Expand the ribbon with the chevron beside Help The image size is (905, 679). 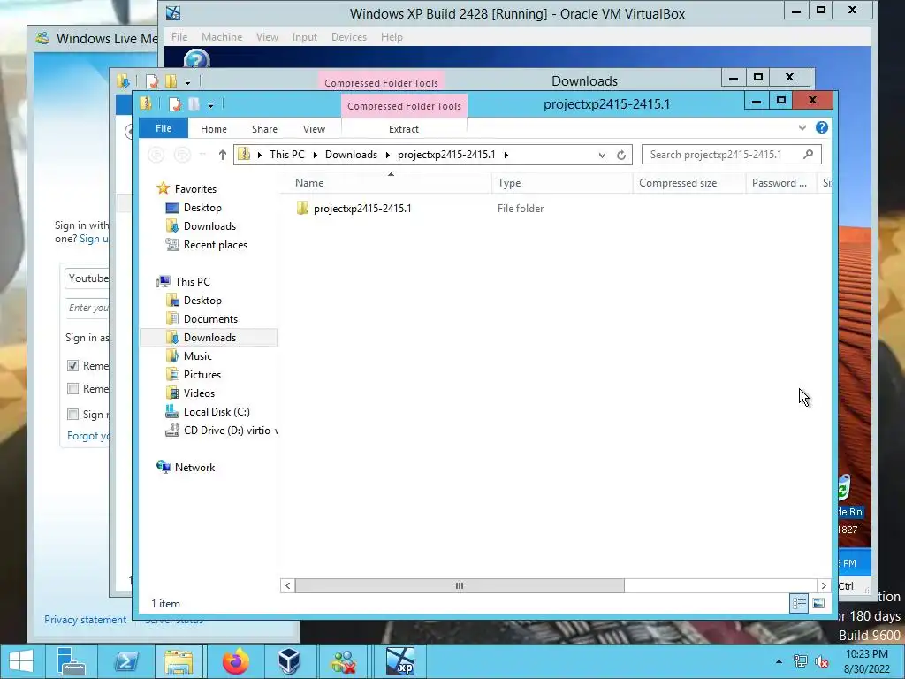click(802, 127)
